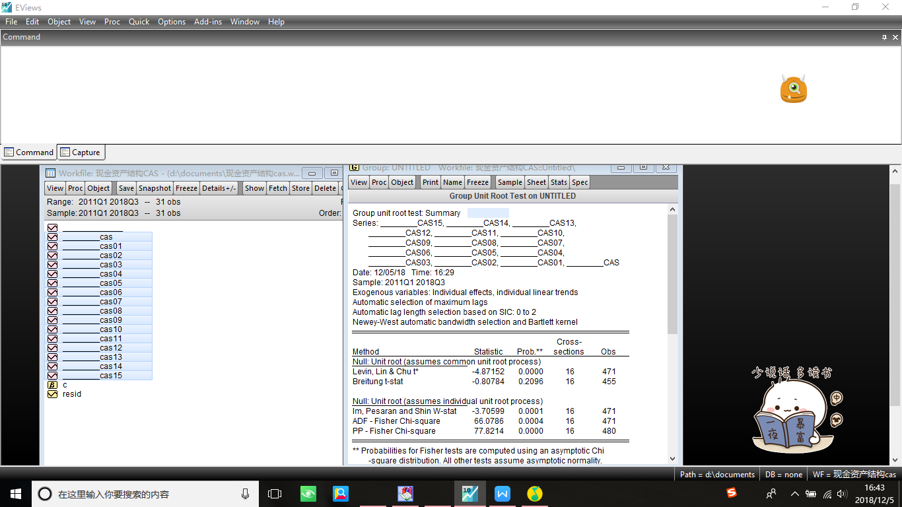Click the series icon beside cas02
The width and height of the screenshot is (902, 507).
52,255
